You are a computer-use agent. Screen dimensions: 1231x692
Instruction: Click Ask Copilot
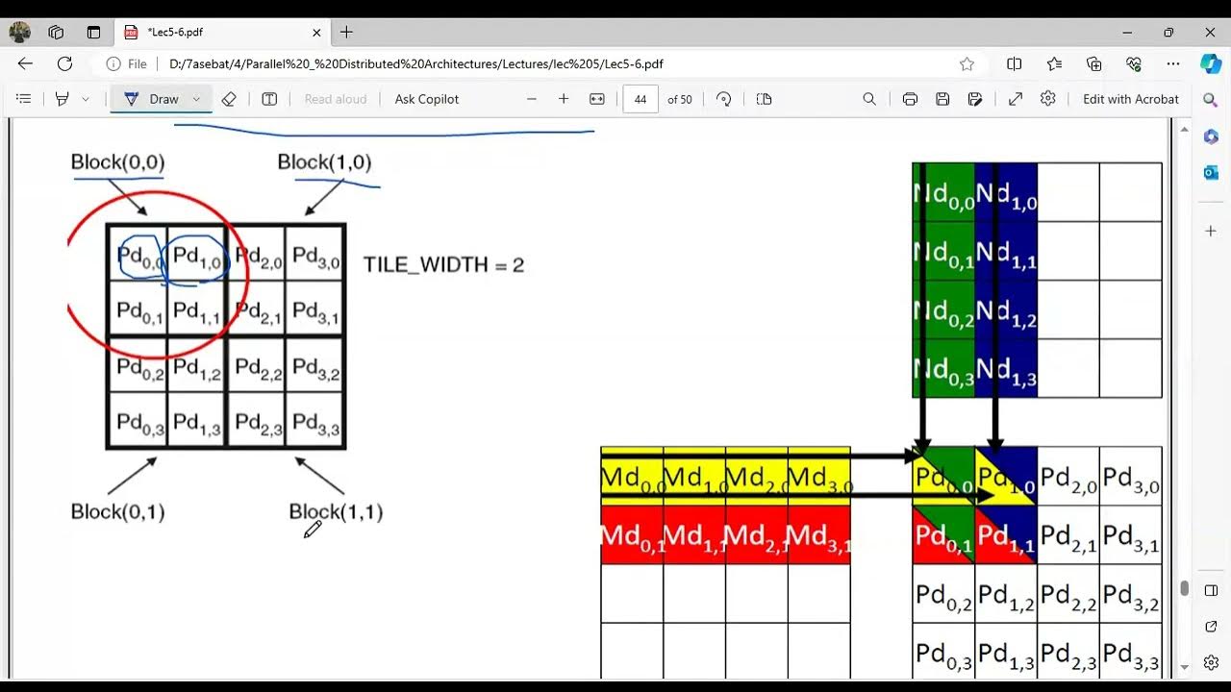427,99
